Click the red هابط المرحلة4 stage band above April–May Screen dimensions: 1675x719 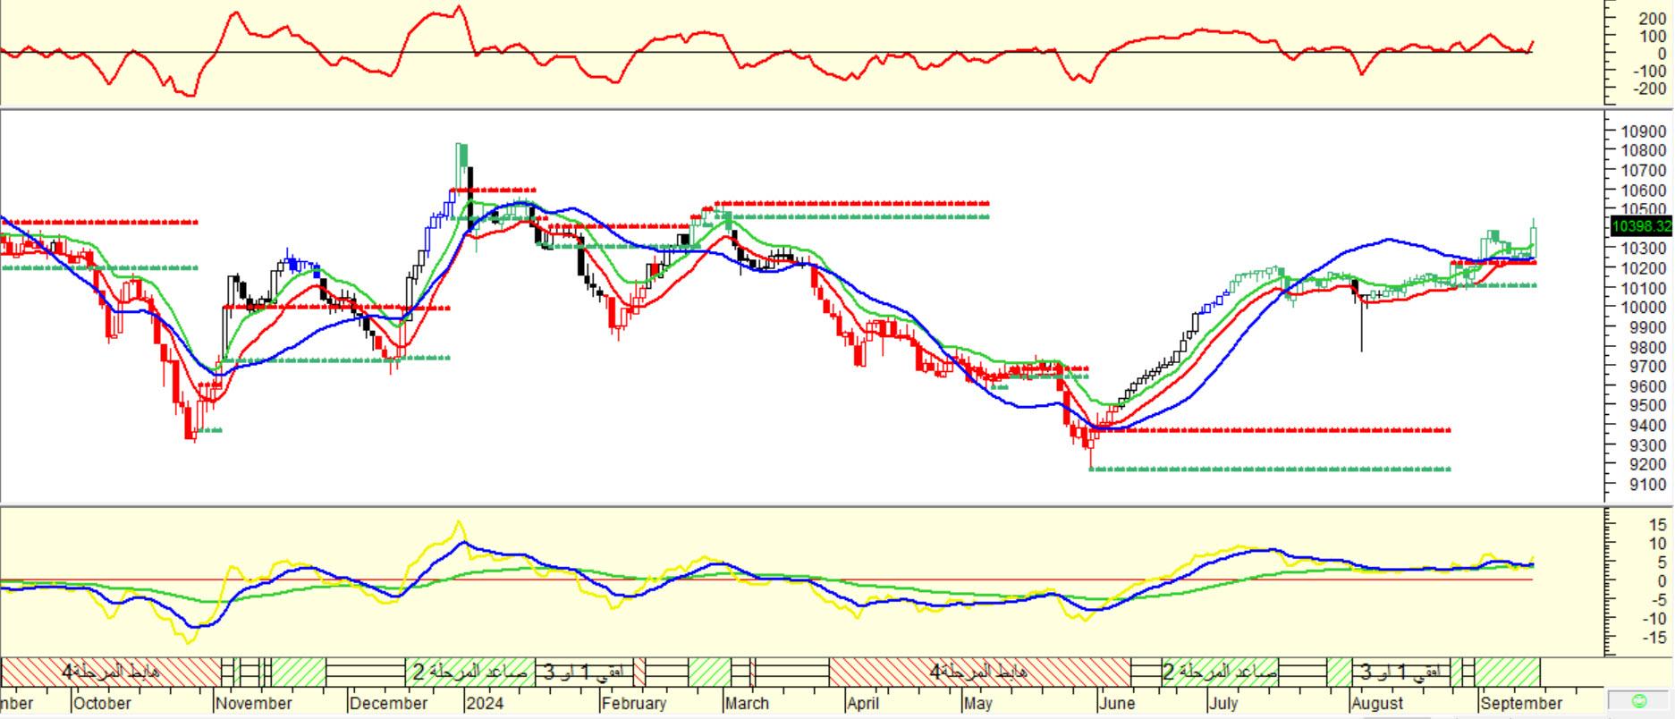(979, 672)
